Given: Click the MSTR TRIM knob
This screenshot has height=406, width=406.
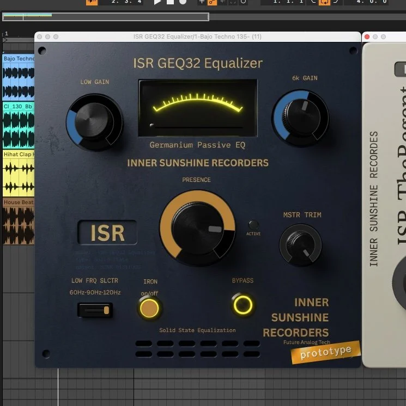Looking at the screenshot, I should pos(300,245).
